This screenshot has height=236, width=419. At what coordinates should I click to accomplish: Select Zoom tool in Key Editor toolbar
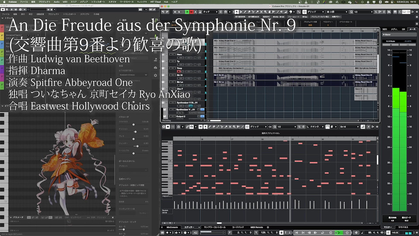(234, 127)
